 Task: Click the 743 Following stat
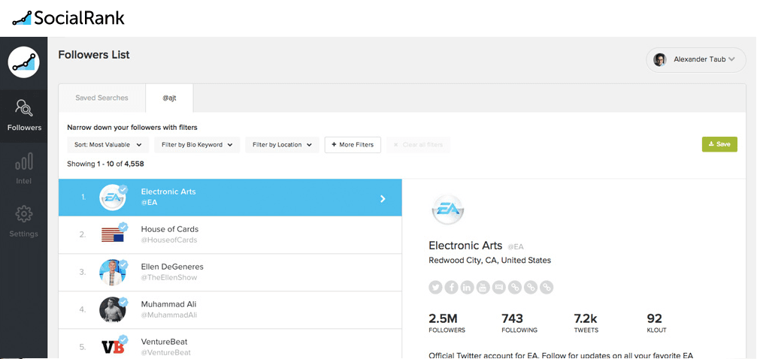pyautogui.click(x=519, y=323)
